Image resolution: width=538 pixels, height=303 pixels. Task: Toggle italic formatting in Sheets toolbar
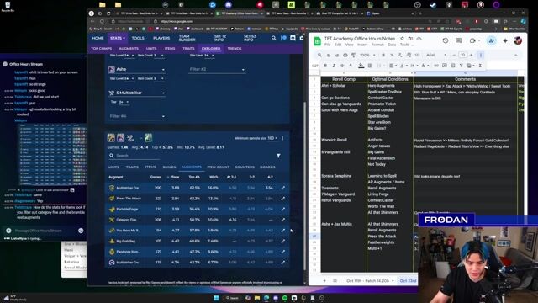point(334,66)
